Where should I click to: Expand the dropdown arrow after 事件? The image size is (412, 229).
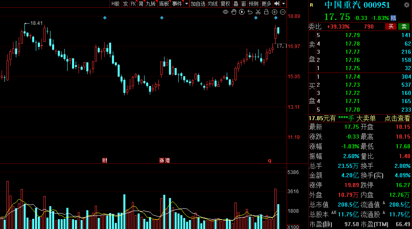coord(186,4)
